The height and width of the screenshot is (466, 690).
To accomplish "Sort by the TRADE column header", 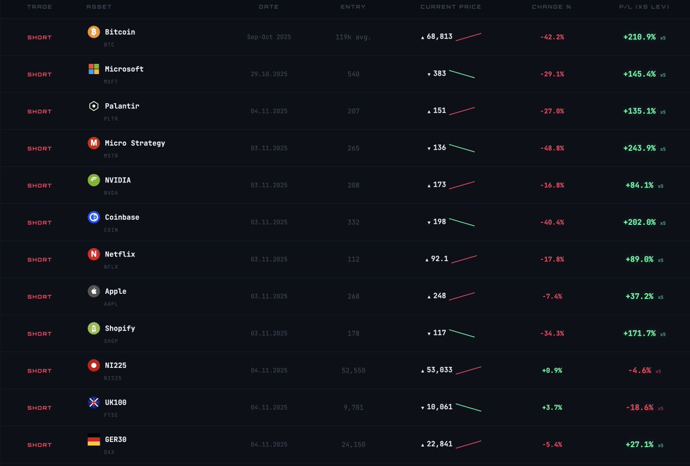I will tap(39, 7).
